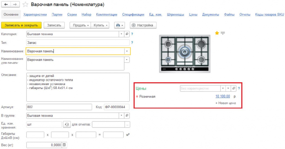Expand the Наименование для печати dropdown arrow
The image size is (285, 149).
pyautogui.click(x=127, y=60)
